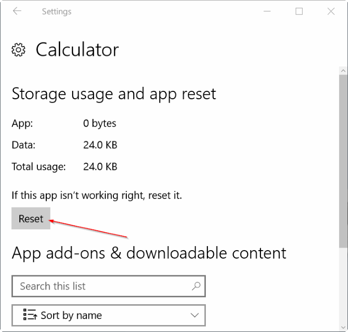Click the 'Storage usage and app reset' heading

pos(114,94)
